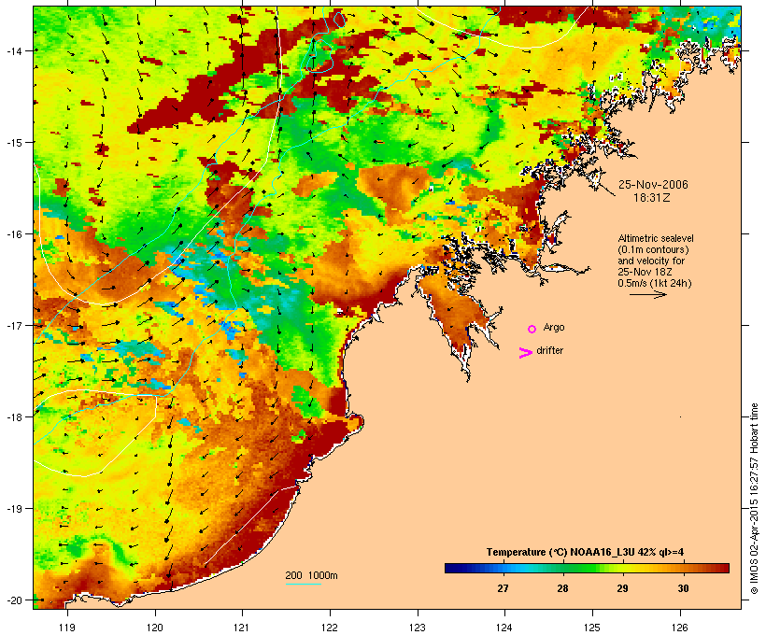Click the latitude axis label '-18'

pos(14,416)
